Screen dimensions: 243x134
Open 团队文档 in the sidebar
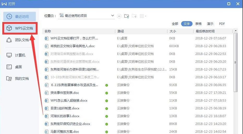pyautogui.click(x=18, y=40)
